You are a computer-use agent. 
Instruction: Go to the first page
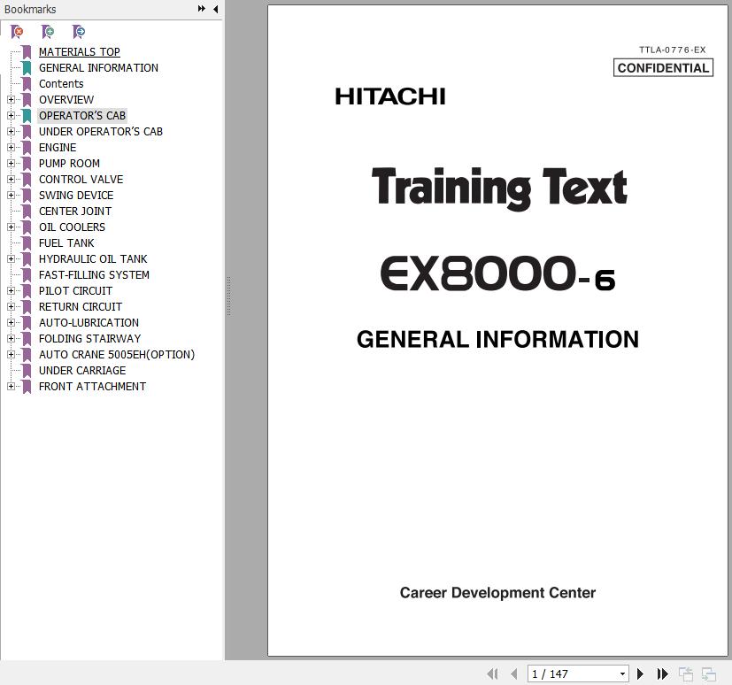(492, 673)
